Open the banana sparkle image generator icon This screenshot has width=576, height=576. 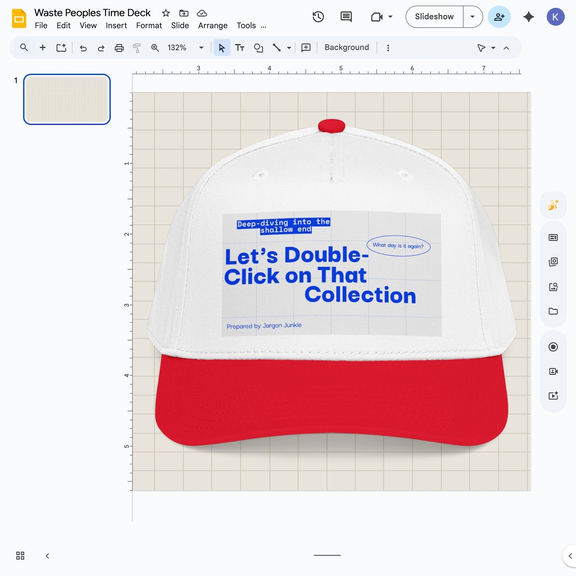point(553,205)
